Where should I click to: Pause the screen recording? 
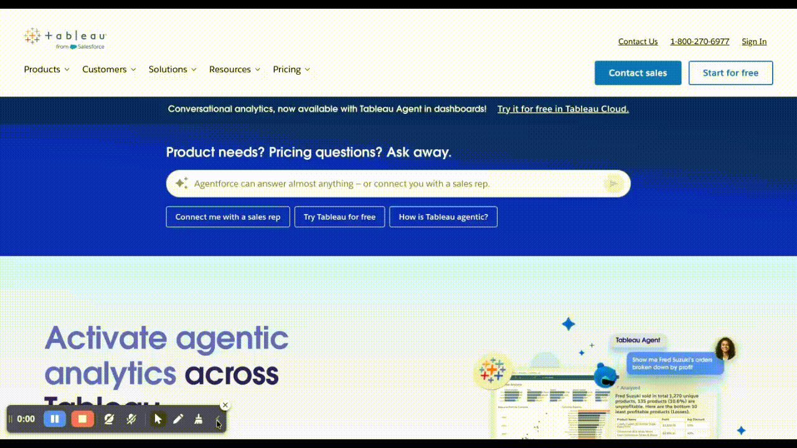[x=55, y=419]
